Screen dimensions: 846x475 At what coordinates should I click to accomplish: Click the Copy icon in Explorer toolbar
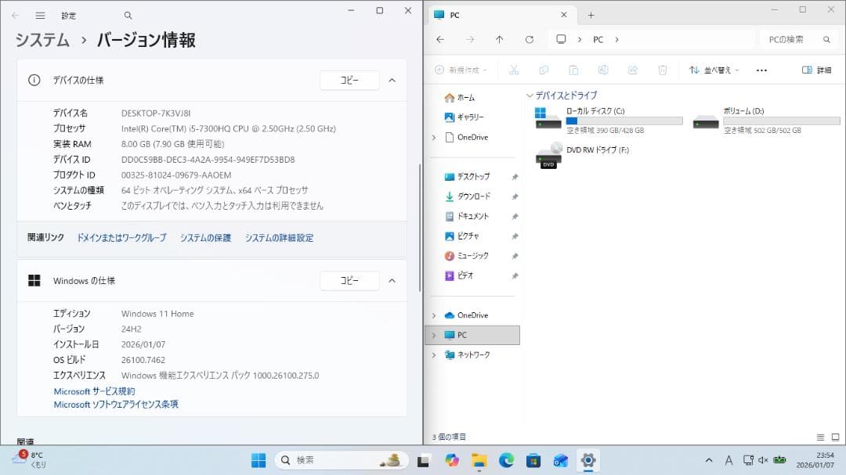click(544, 70)
